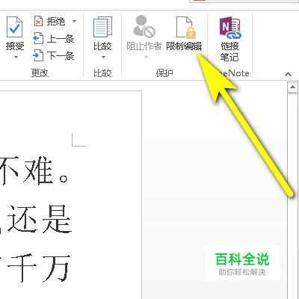Click the 下一条 label text

(61, 55)
